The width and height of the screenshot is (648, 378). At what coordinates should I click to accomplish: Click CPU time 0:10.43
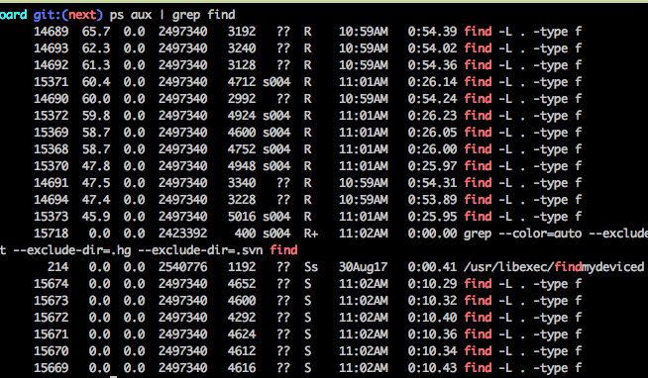(x=432, y=368)
